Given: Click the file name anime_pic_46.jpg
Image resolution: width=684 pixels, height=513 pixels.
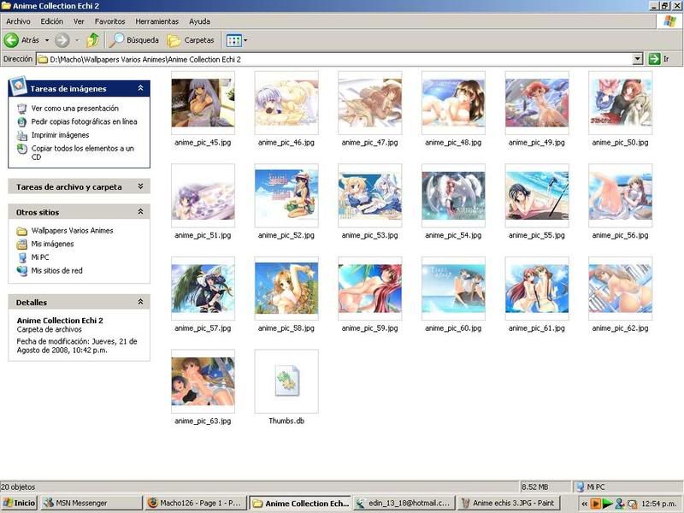Looking at the screenshot, I should [286, 143].
